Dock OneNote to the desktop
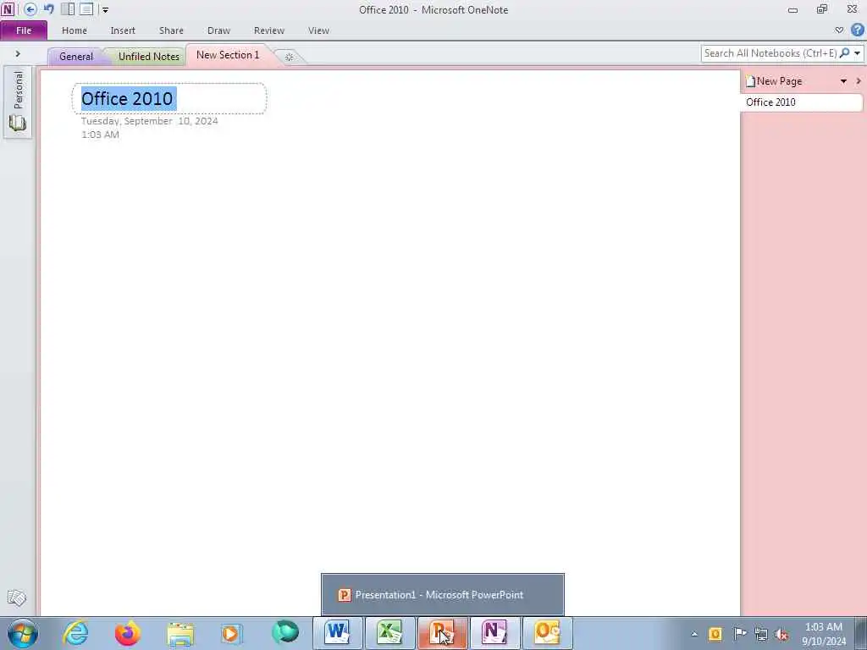This screenshot has width=867, height=650. point(68,9)
